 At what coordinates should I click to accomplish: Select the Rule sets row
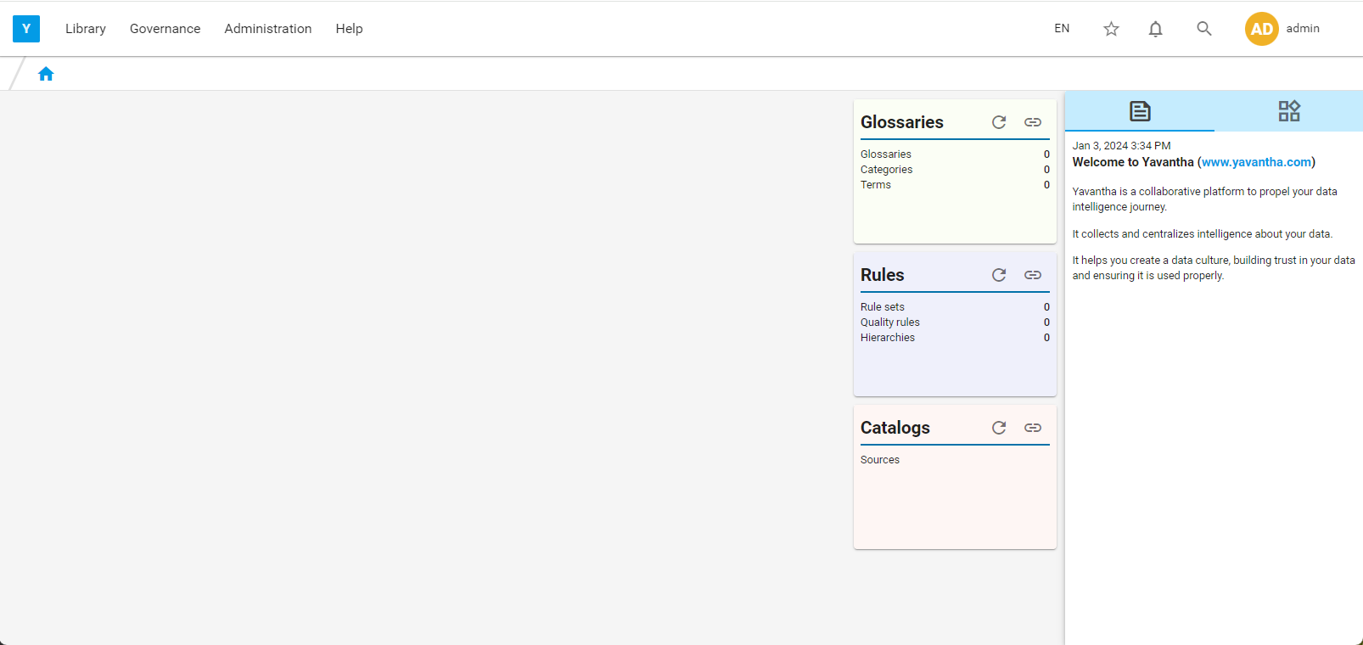tap(955, 307)
